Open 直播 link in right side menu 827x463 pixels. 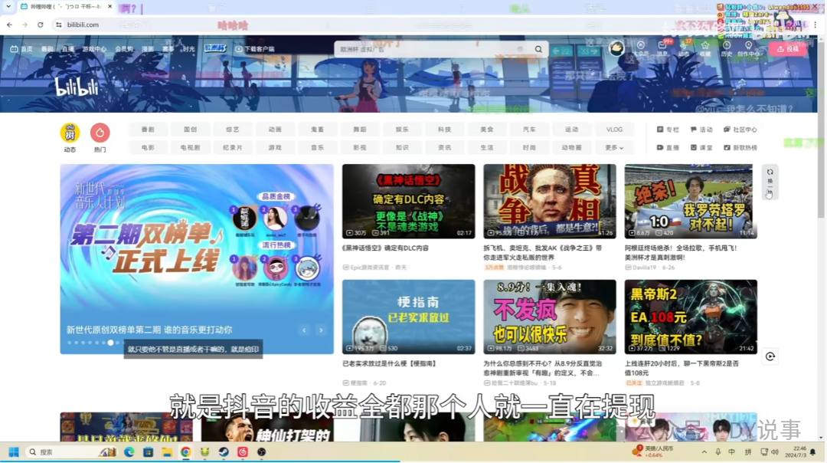668,148
